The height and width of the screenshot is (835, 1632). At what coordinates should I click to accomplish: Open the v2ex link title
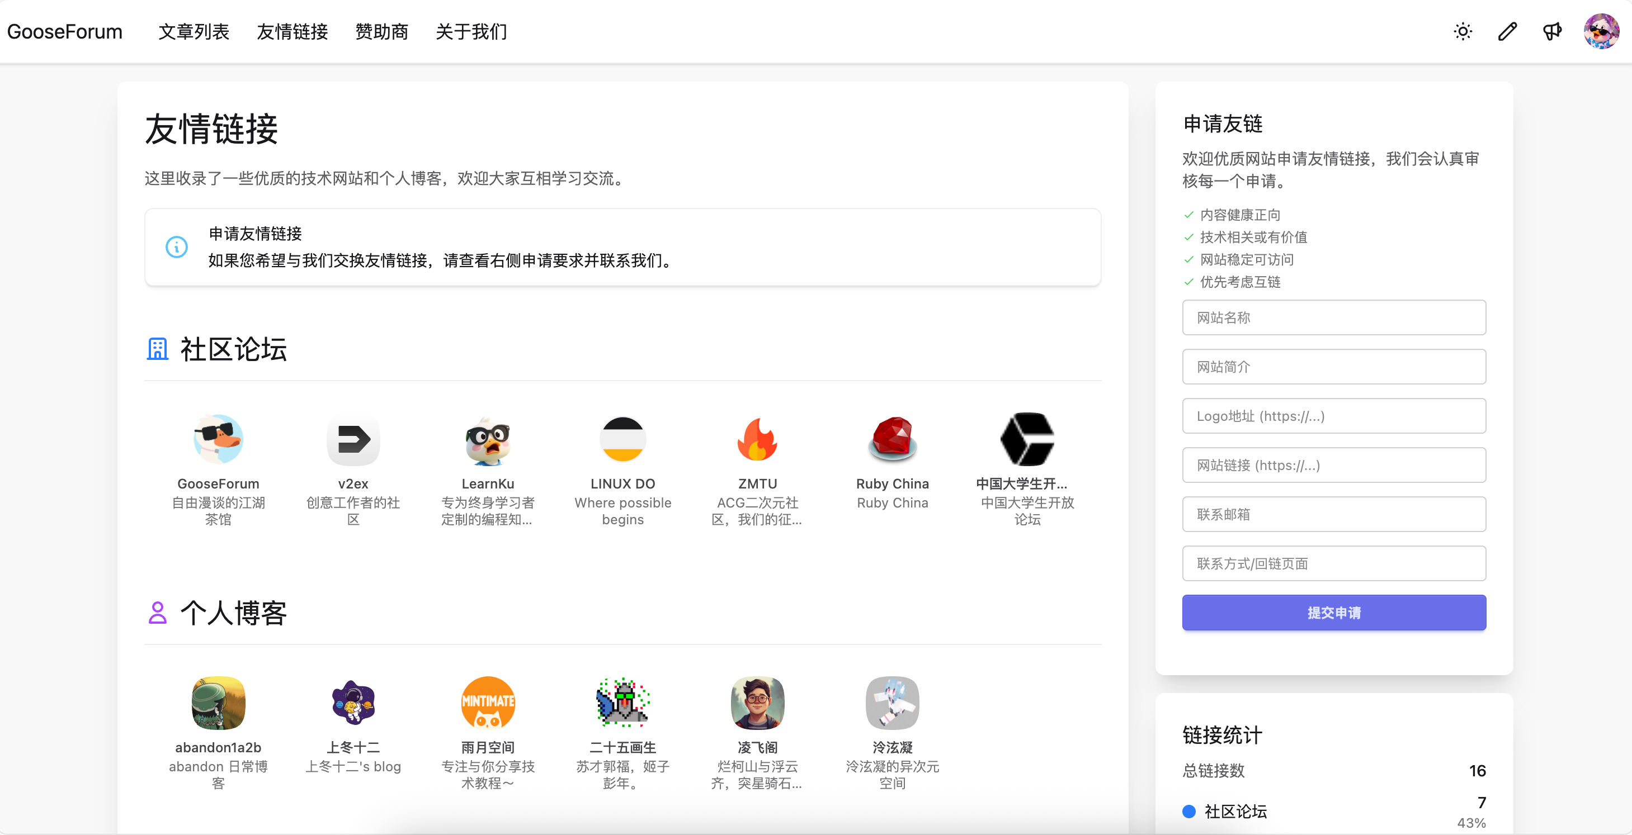(353, 483)
